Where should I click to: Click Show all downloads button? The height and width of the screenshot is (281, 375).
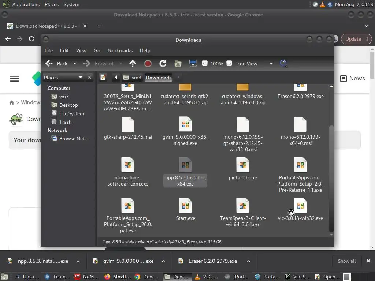pyautogui.click(x=347, y=261)
